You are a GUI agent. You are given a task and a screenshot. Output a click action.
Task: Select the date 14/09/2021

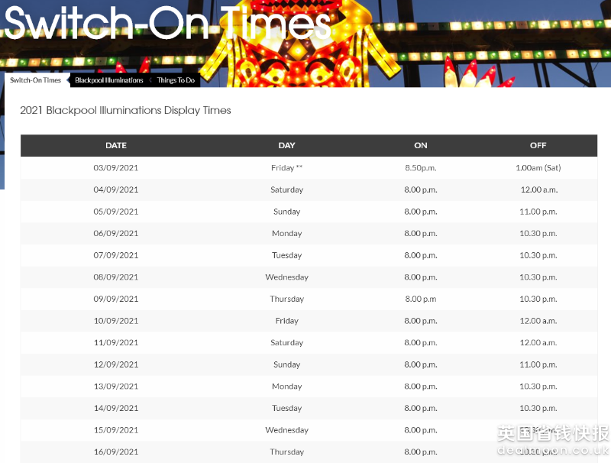(x=116, y=408)
